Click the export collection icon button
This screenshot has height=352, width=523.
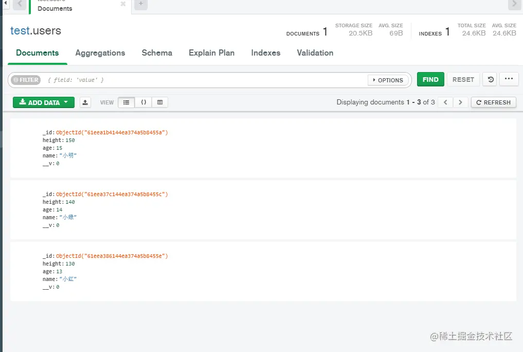(85, 102)
